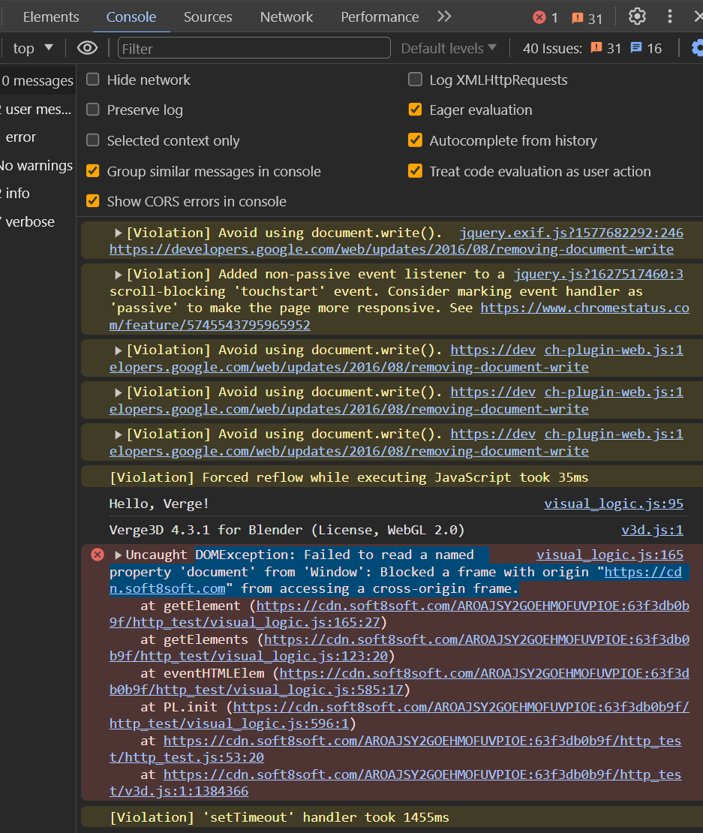
Task: Uncheck Autocomplete from history
Action: click(x=415, y=140)
